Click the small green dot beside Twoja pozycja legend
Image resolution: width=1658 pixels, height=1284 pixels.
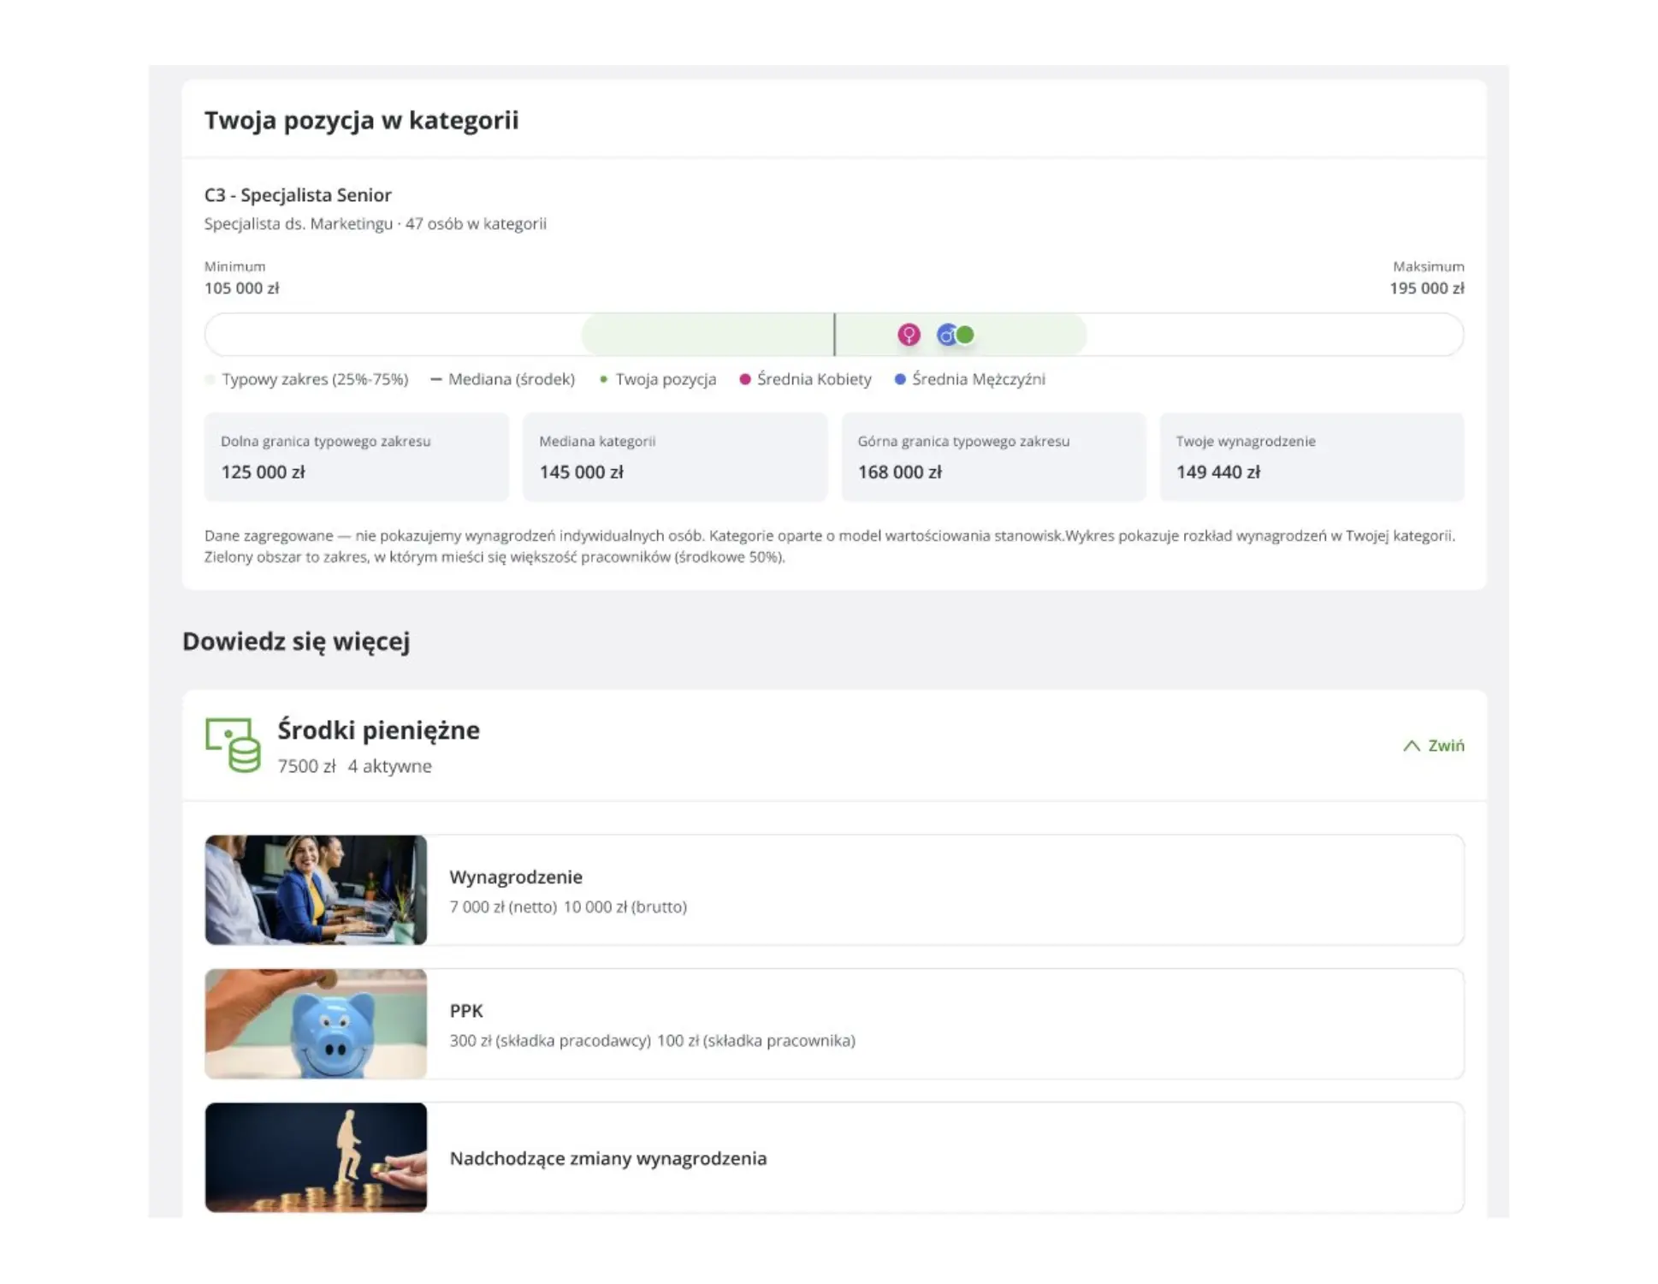click(604, 379)
